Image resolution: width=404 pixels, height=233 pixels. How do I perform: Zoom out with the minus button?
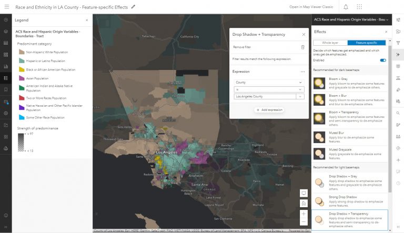[304, 221]
